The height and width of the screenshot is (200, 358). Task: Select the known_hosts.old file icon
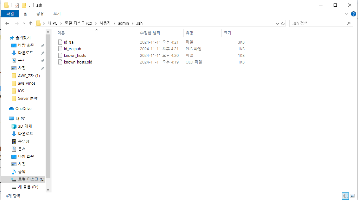(x=60, y=62)
